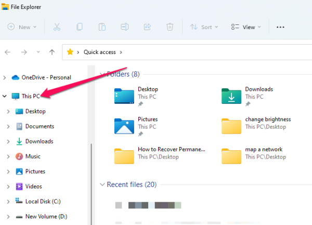Click the Up arrow navigation button
The image size is (312, 225).
51,52
